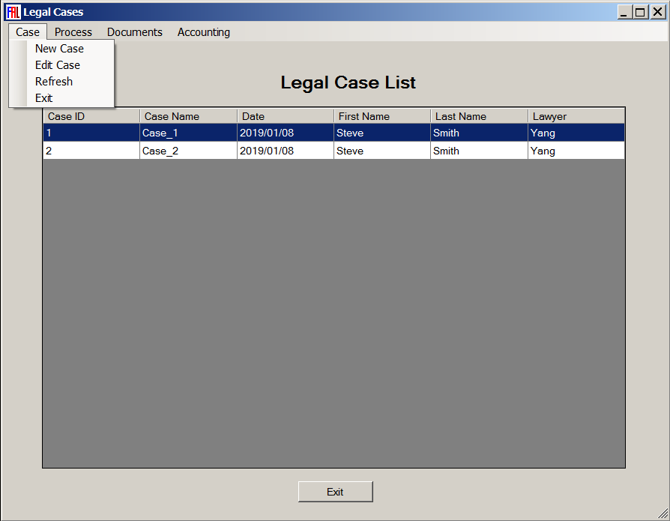Viewport: 670px width, 521px height.
Task: Select the Case_2 cell in the list
Action: 188,151
